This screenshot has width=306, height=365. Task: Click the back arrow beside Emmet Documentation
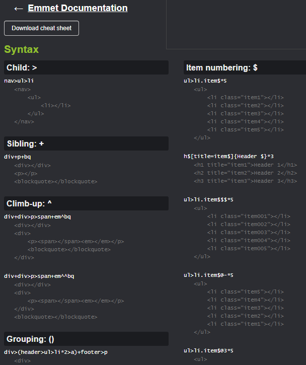(19, 9)
